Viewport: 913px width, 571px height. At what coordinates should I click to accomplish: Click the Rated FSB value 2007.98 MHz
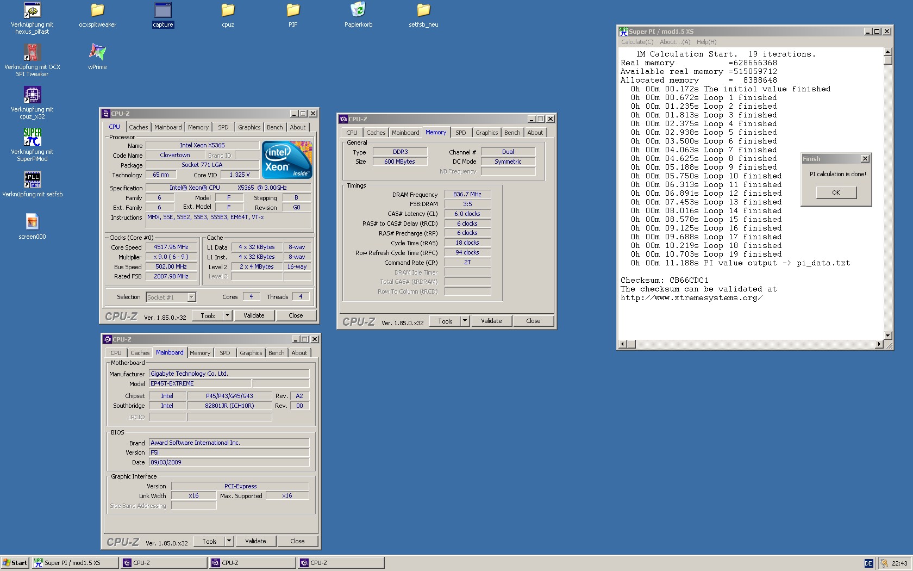171,276
